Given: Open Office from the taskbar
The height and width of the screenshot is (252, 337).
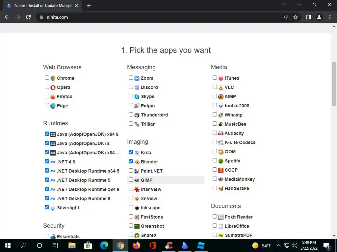Looking at the screenshot, I should click(x=153, y=245).
